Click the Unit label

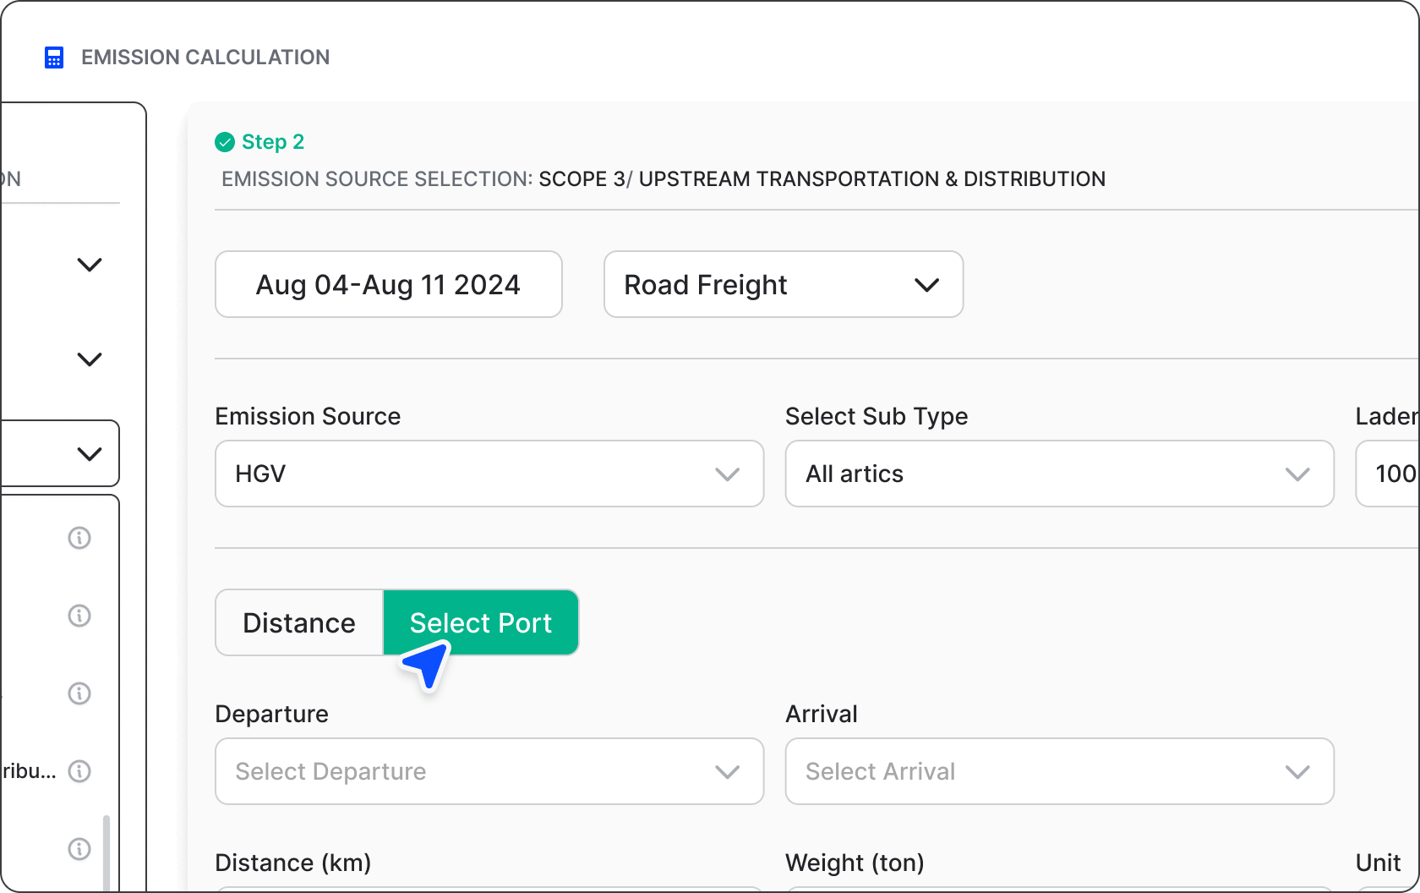tap(1379, 863)
